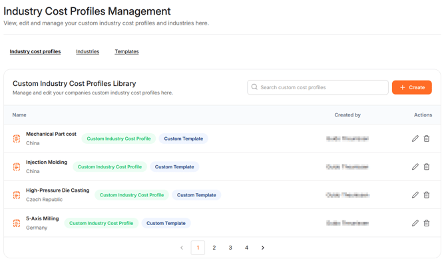Jump to pagination page 4
The width and height of the screenshot is (446, 259).
246,248
